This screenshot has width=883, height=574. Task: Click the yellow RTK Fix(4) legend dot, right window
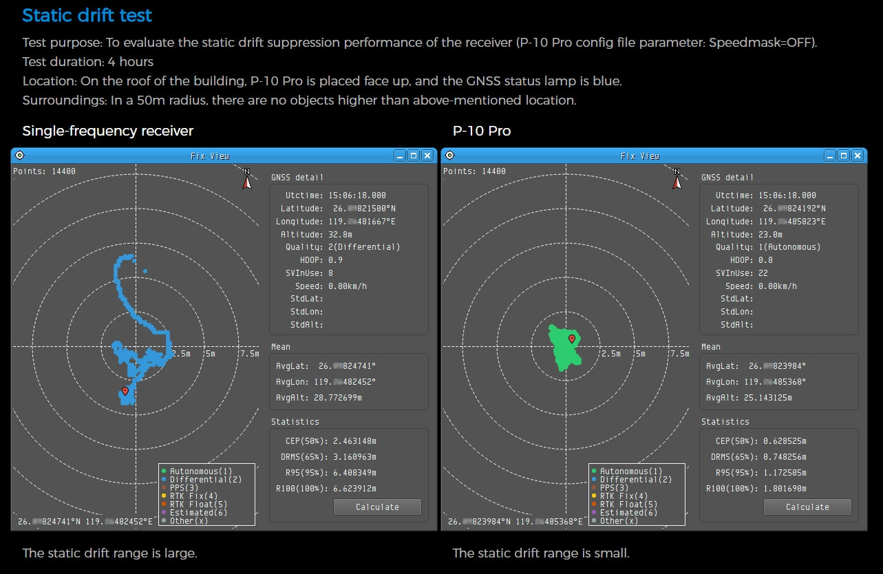[593, 496]
